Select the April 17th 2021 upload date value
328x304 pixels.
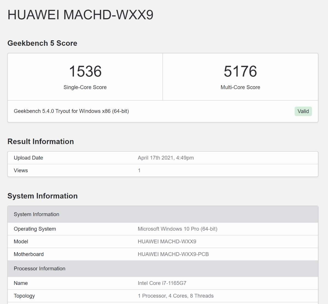click(x=166, y=158)
